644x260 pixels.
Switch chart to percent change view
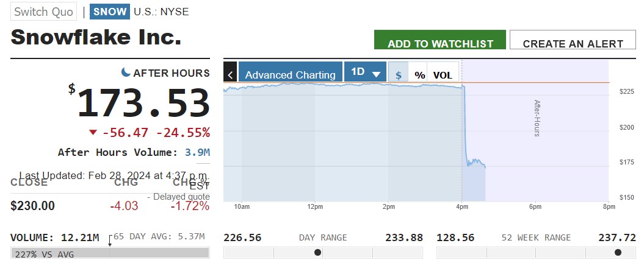click(x=419, y=74)
